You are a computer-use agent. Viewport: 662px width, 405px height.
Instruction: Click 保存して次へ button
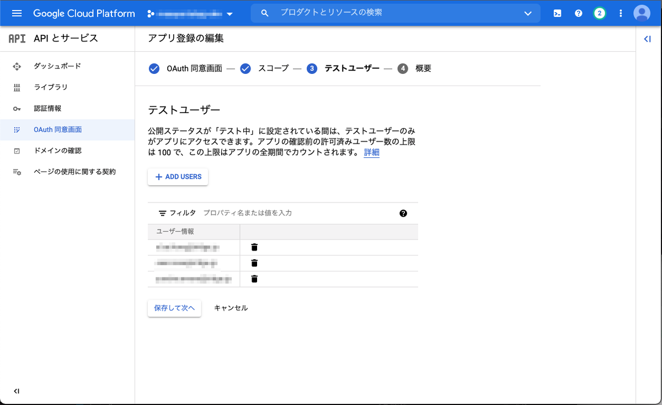tap(174, 308)
